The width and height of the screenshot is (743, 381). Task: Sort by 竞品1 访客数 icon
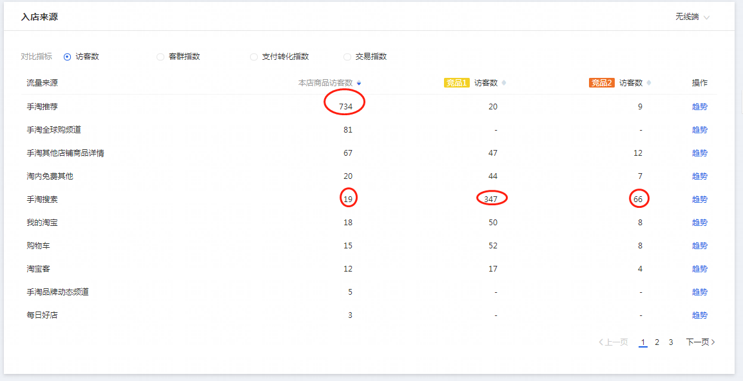[504, 83]
